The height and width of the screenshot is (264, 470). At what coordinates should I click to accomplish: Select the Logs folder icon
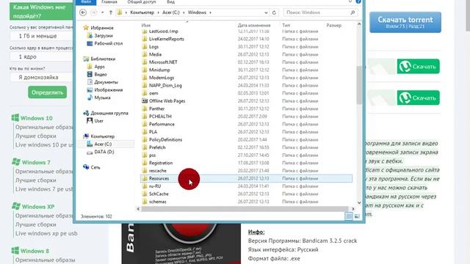(x=145, y=47)
